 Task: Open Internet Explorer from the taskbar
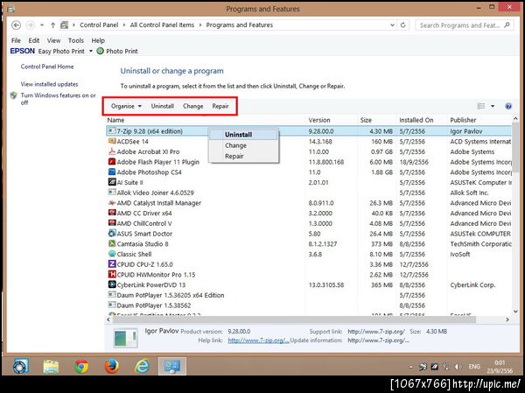tap(142, 367)
